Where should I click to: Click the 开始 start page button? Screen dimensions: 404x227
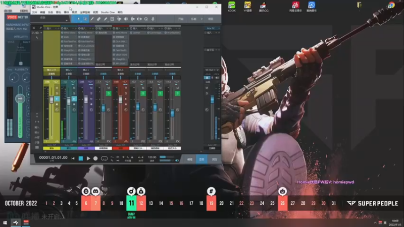[x=181, y=19]
